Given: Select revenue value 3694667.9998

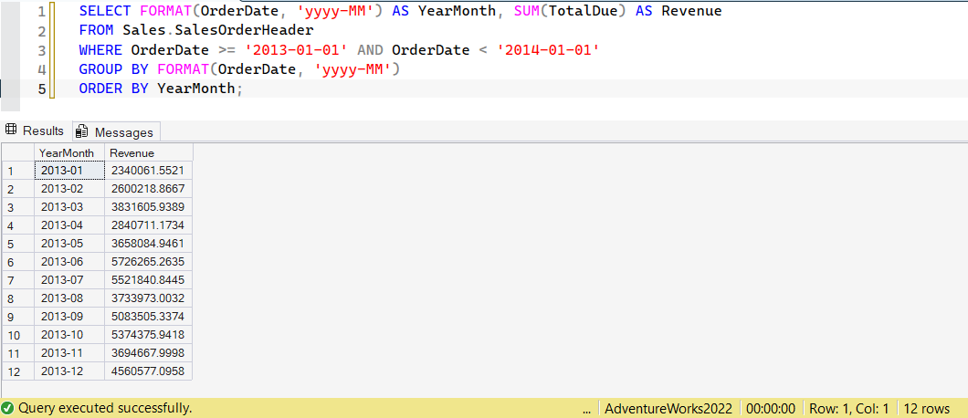Looking at the screenshot, I should click(149, 353).
